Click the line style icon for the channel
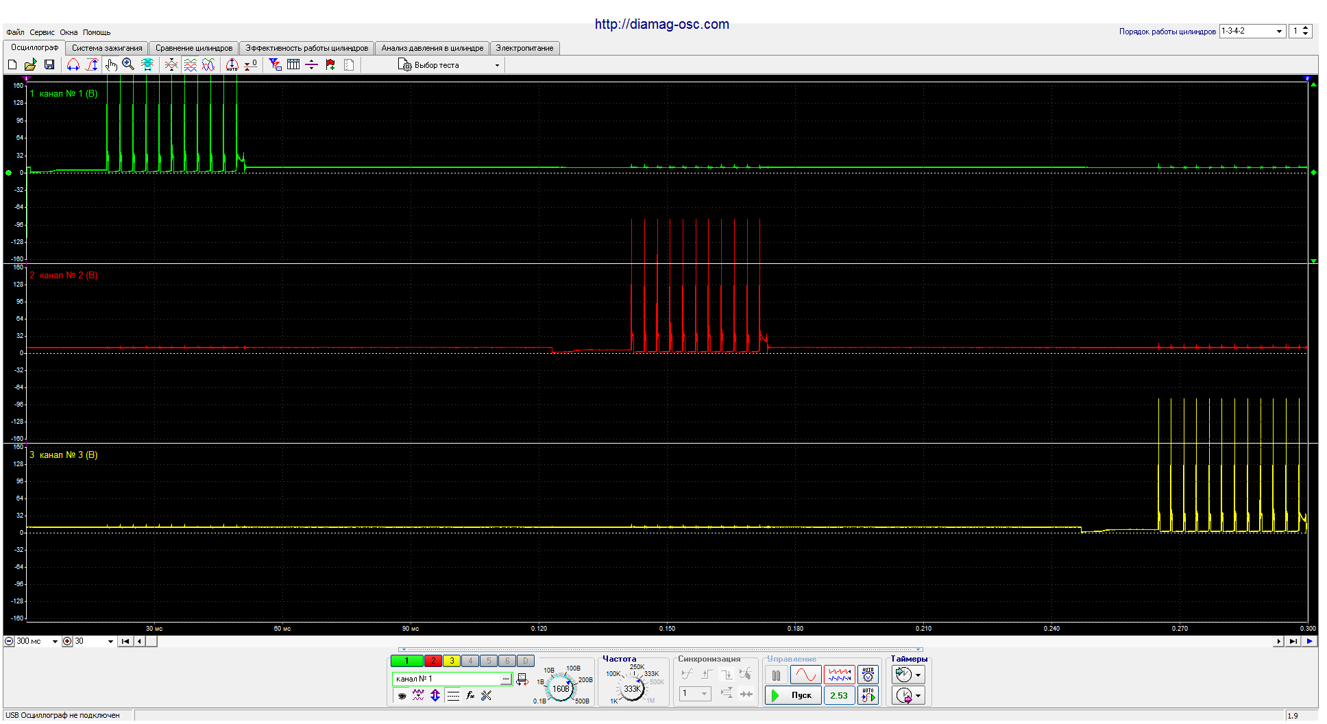Viewport: 1327px width, 724px height. (x=453, y=696)
